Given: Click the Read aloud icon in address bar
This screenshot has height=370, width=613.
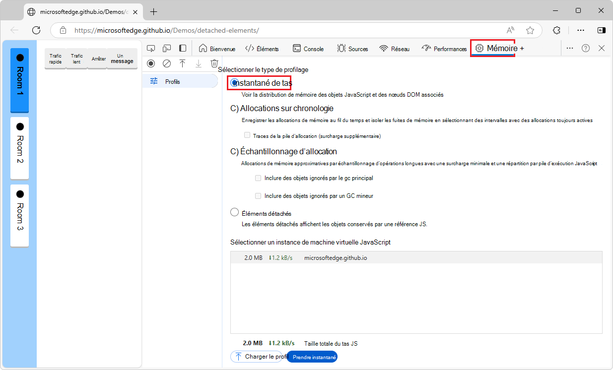Looking at the screenshot, I should 510,30.
